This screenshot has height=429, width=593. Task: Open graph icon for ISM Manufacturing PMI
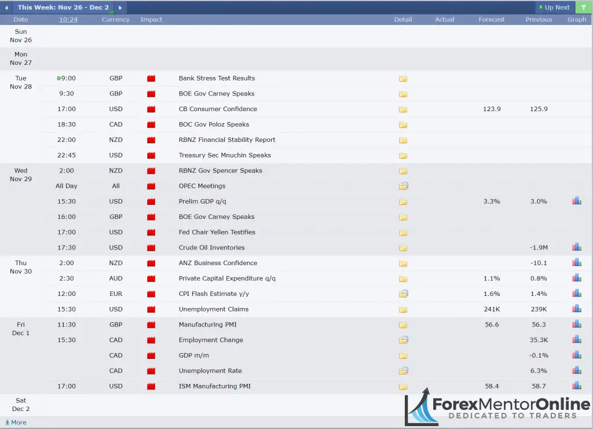[x=576, y=386]
